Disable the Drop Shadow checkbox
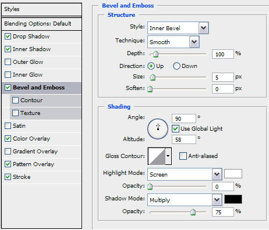 8,37
